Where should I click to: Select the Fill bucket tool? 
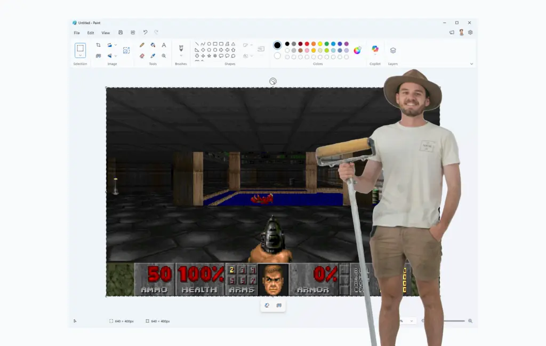click(153, 45)
